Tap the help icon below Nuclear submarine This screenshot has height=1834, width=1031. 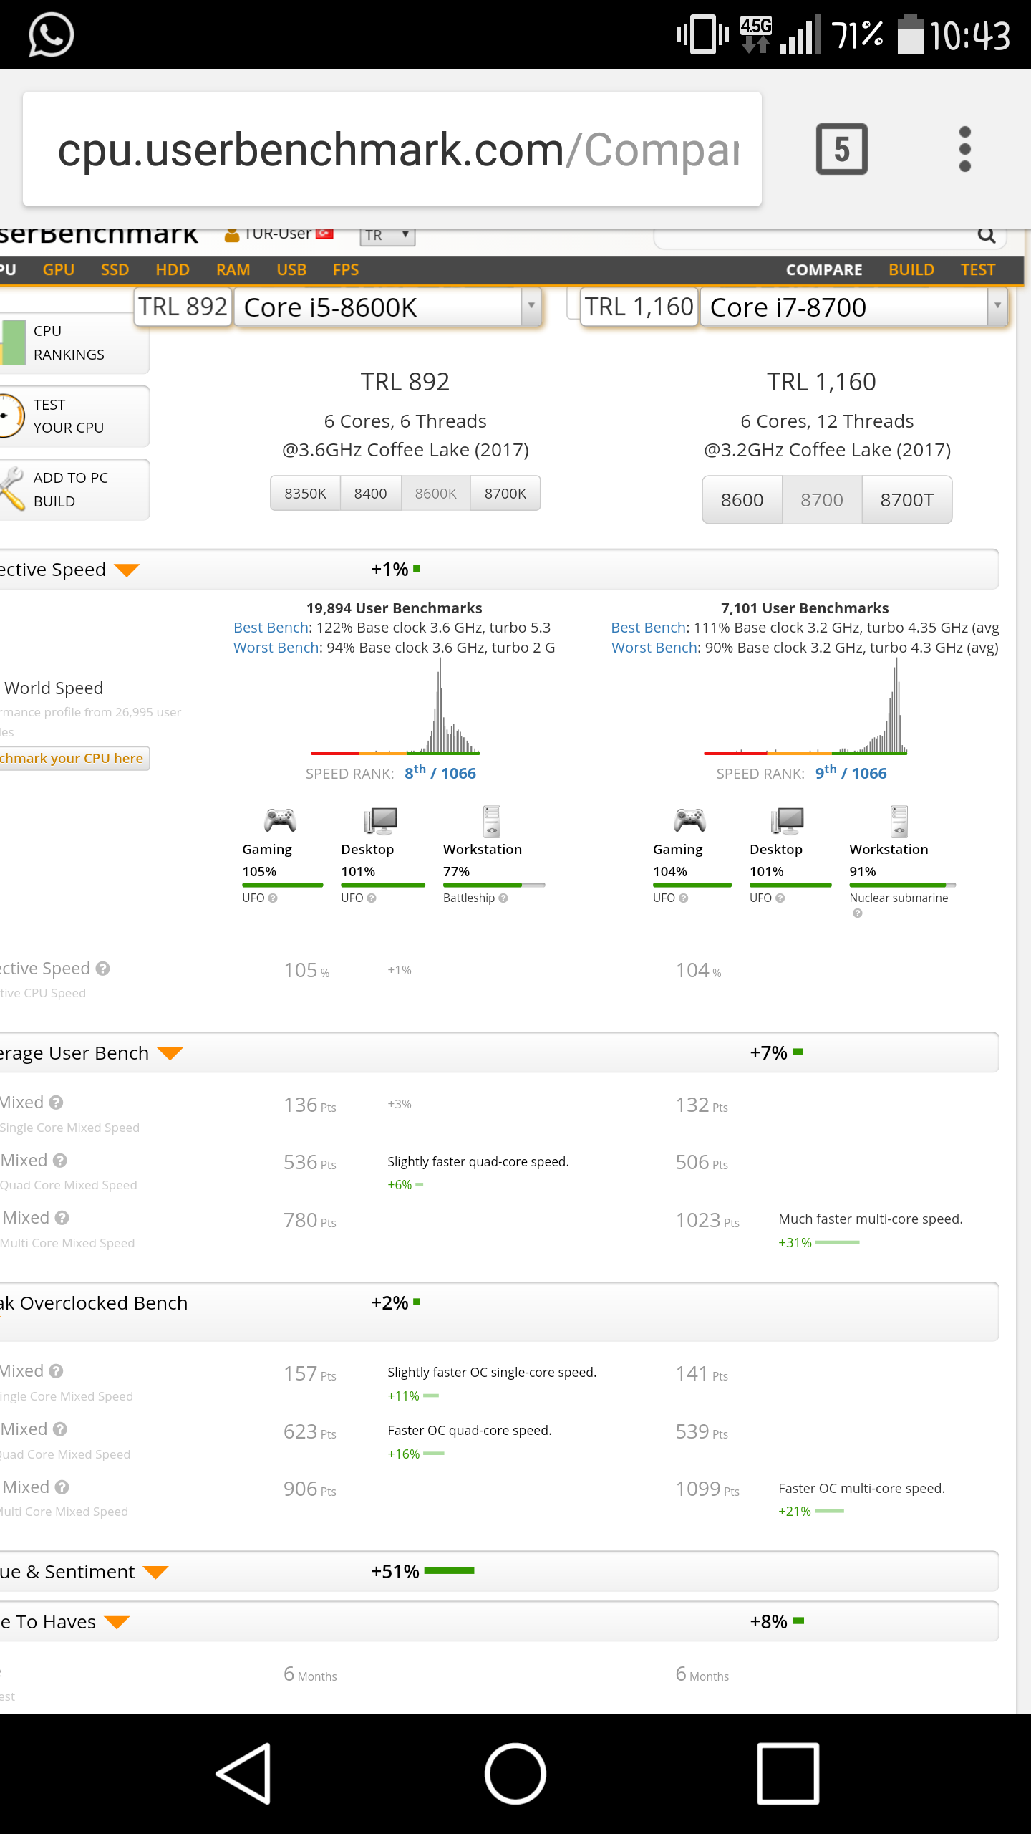pyautogui.click(x=857, y=913)
